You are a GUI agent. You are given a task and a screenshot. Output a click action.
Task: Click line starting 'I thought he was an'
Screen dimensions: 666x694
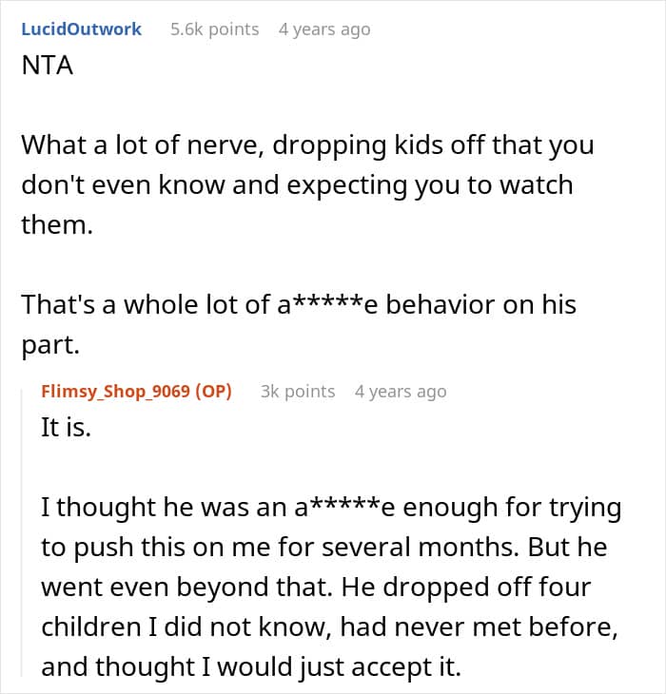(x=331, y=508)
